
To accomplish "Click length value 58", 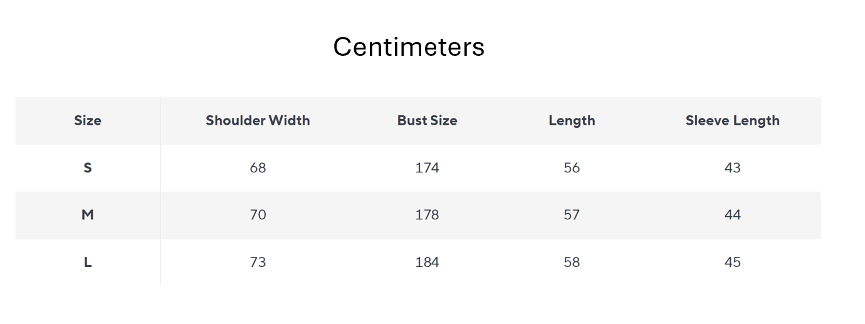I will point(572,262).
